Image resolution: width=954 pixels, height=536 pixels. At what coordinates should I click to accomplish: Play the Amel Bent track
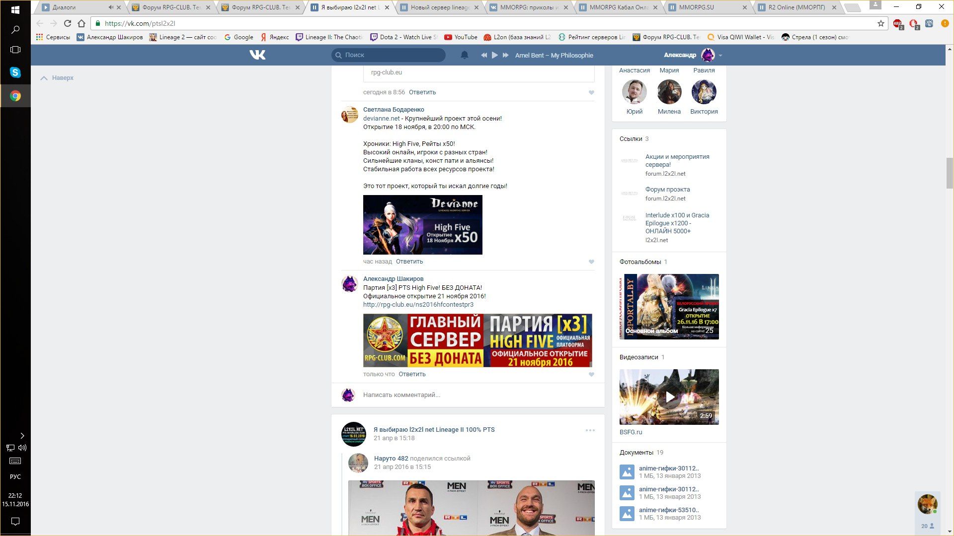click(x=494, y=55)
